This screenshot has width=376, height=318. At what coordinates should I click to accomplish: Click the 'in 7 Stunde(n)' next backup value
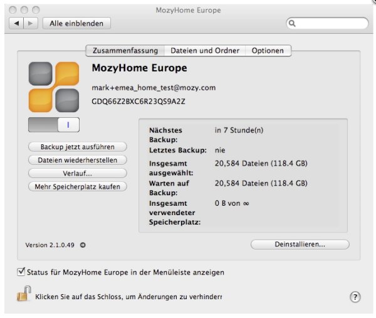click(x=239, y=130)
